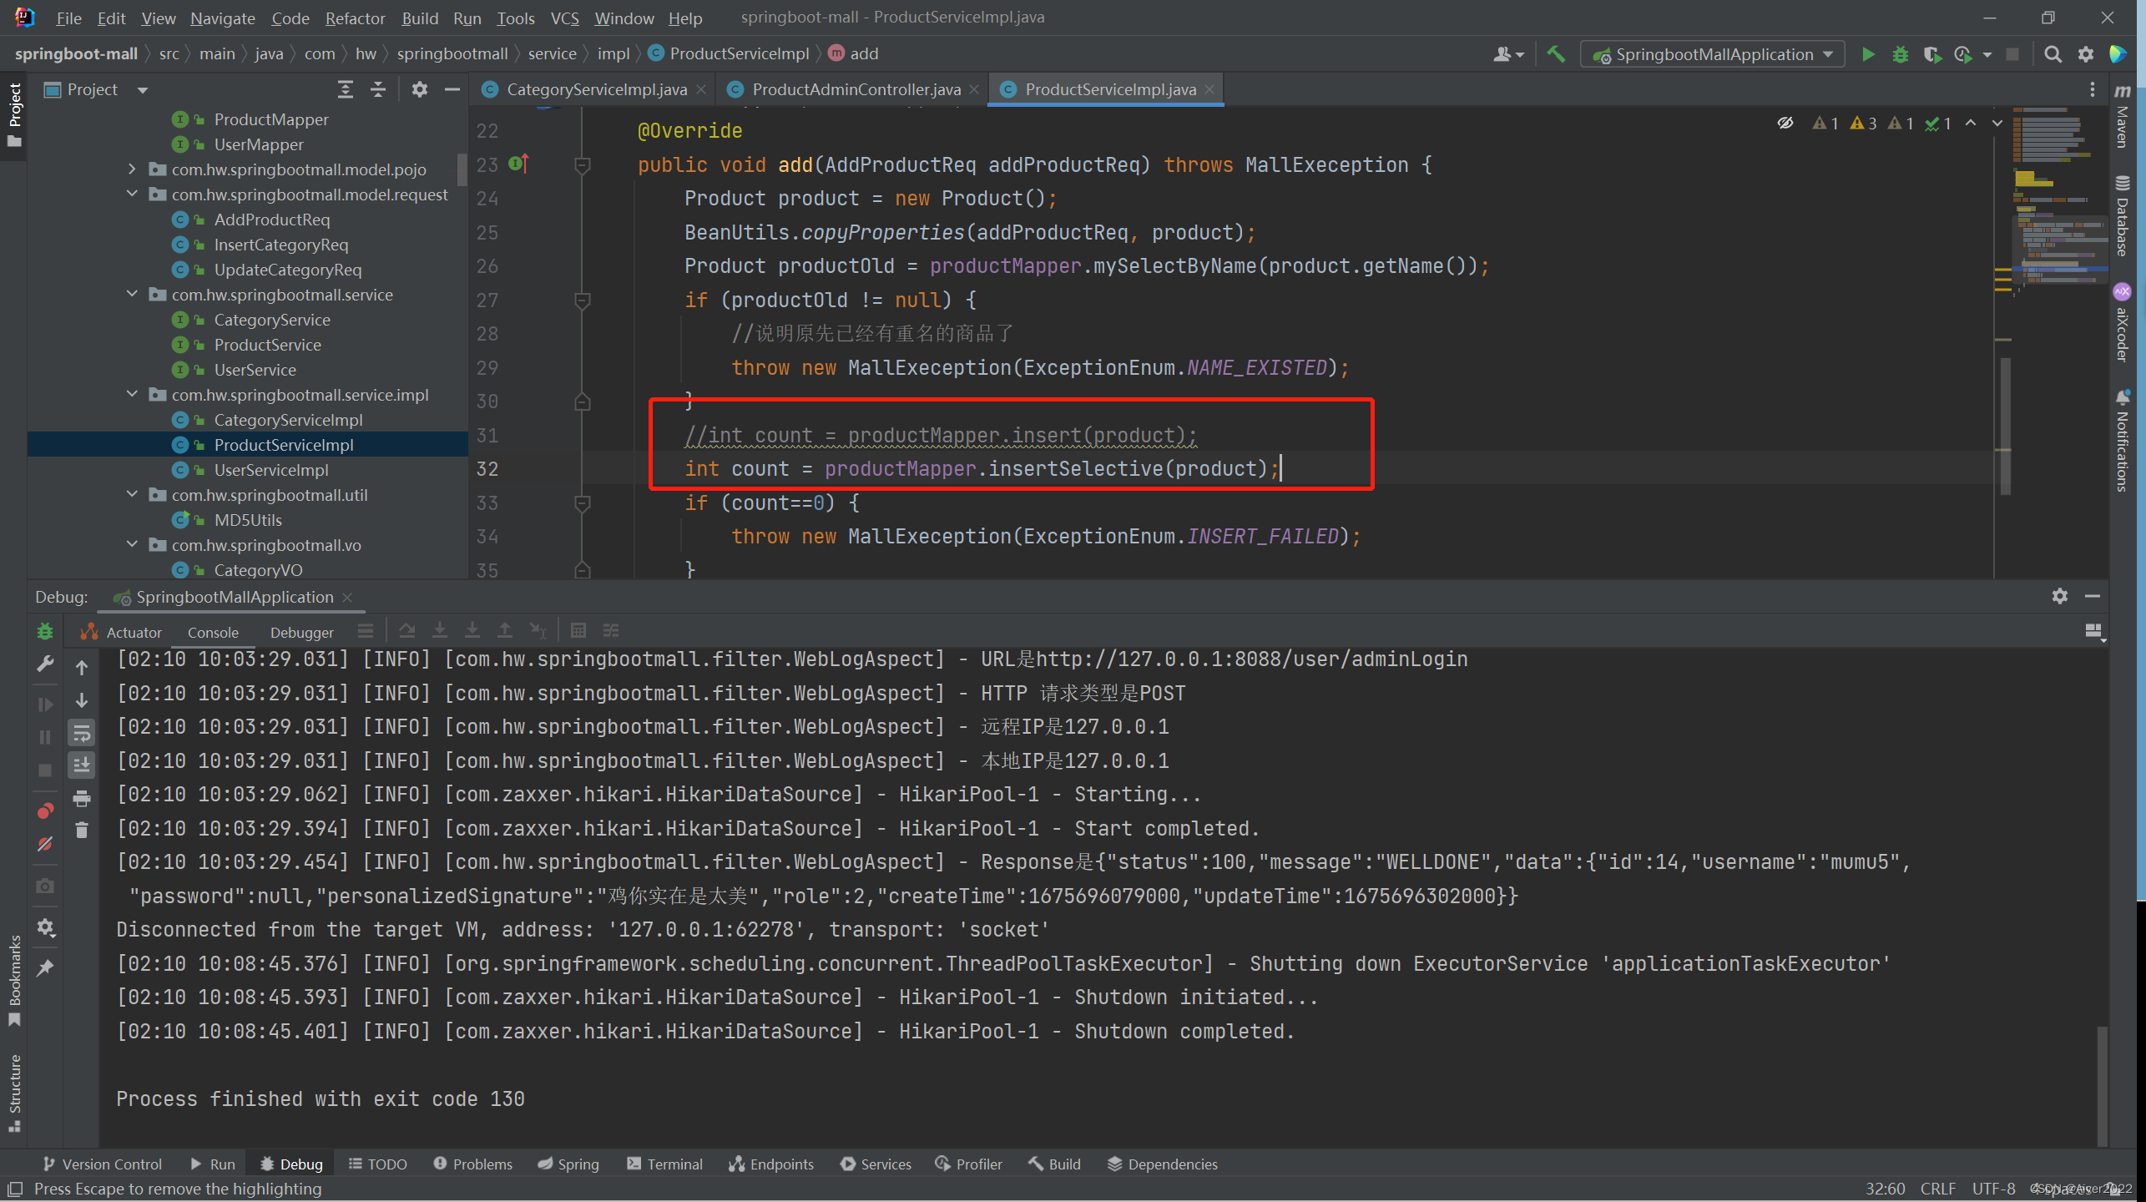Click the Debug bug icon in the toolbar

(x=1901, y=54)
